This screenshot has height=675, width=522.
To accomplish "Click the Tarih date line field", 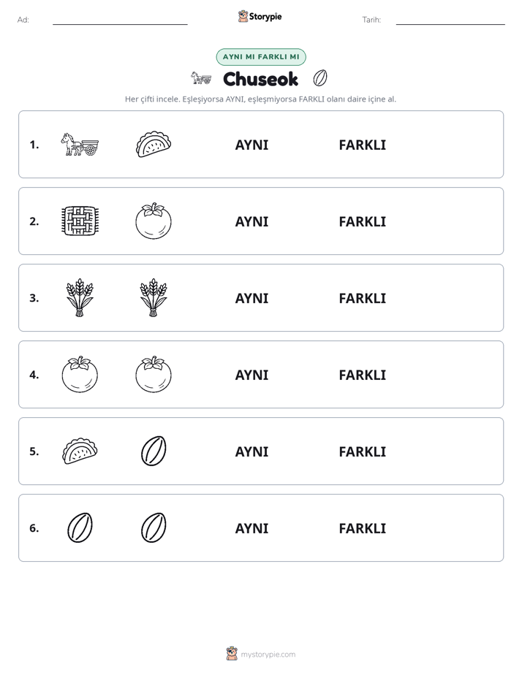I will pos(450,20).
